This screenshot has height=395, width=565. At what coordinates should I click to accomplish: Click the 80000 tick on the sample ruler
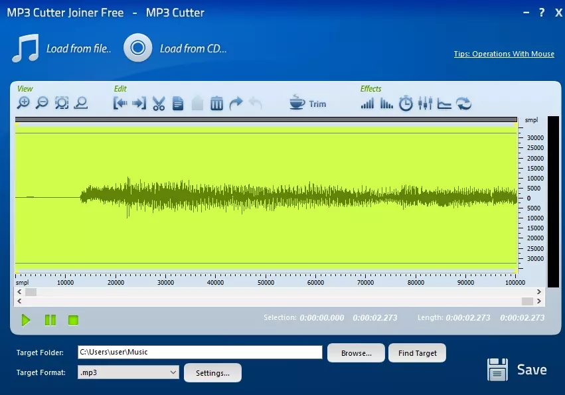click(416, 283)
